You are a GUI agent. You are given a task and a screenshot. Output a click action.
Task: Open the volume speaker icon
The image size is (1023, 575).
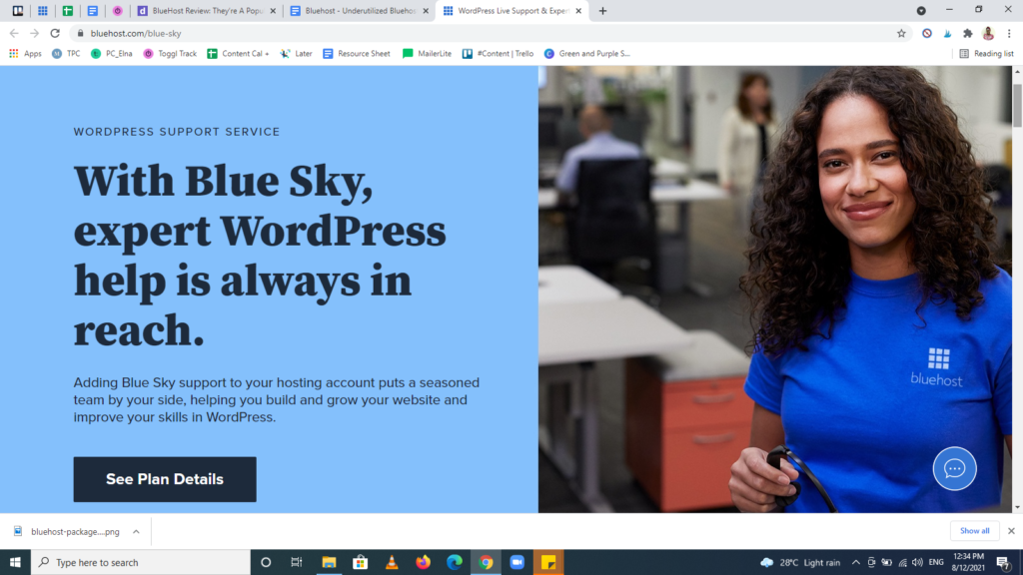tap(917, 562)
